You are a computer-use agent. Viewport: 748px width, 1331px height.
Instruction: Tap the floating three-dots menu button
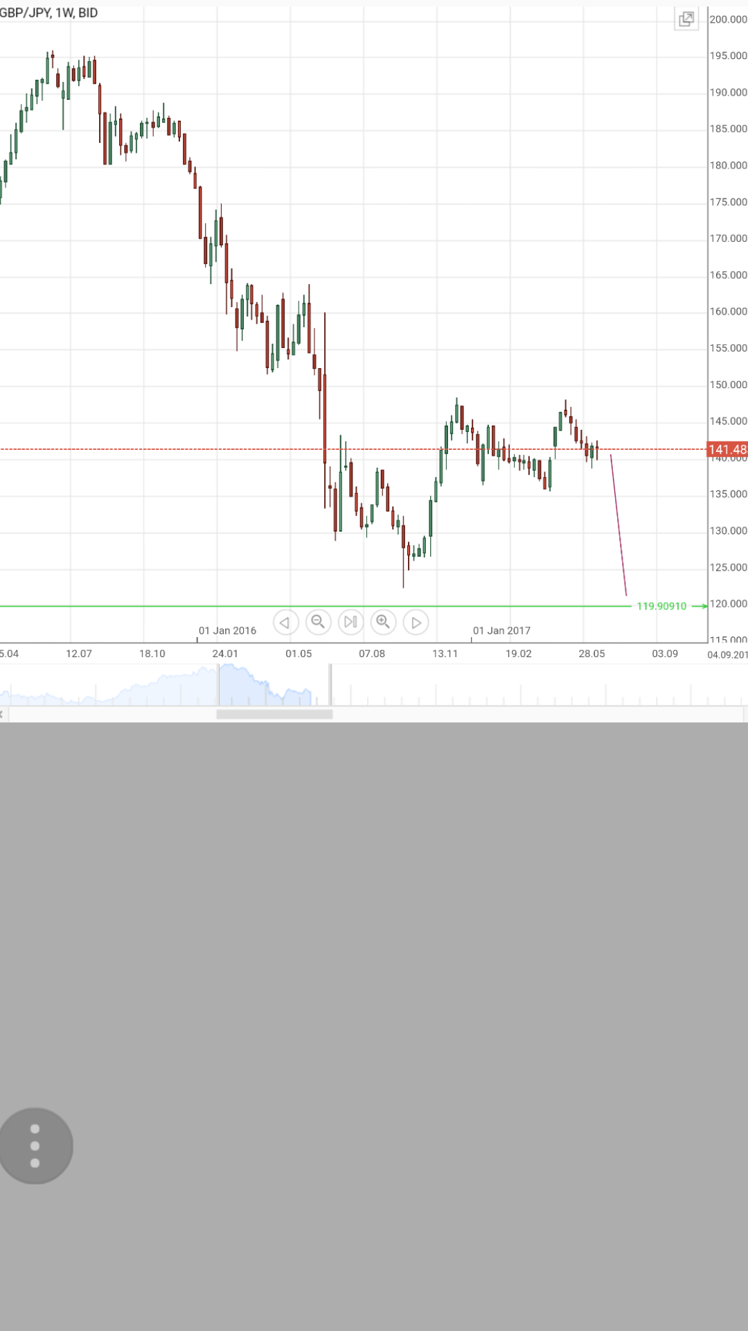pyautogui.click(x=35, y=1146)
